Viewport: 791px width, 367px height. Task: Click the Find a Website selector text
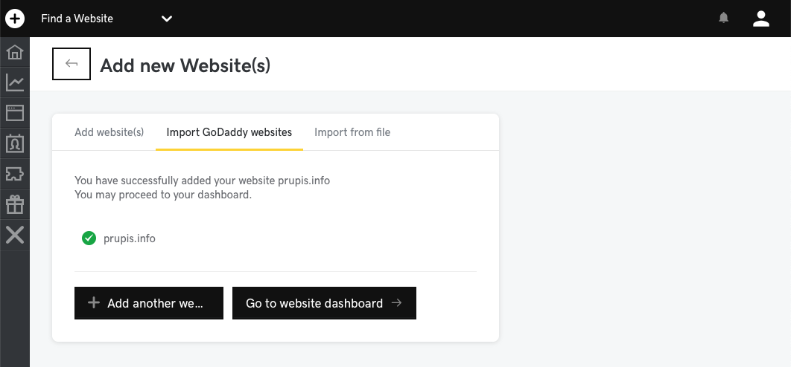point(77,19)
